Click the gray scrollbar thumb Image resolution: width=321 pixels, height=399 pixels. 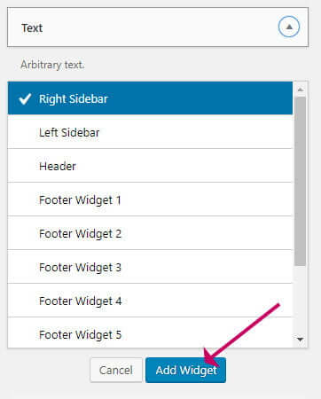[301, 182]
